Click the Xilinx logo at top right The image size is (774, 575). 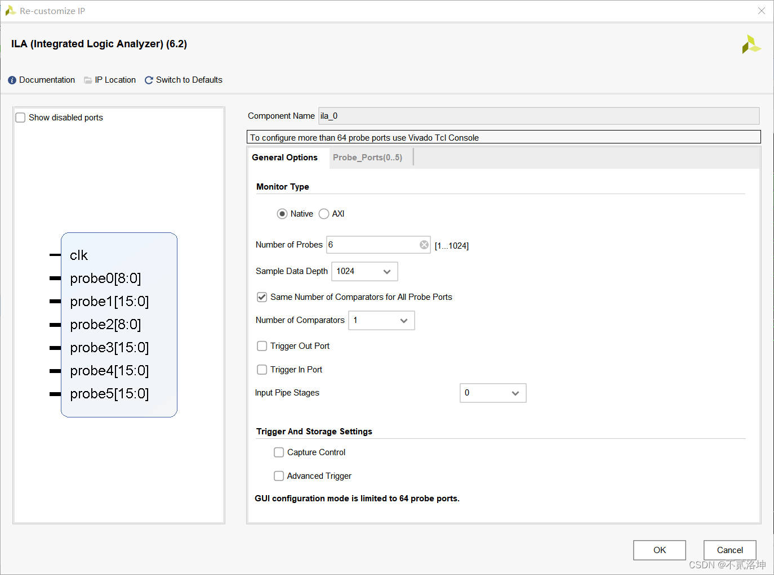751,44
